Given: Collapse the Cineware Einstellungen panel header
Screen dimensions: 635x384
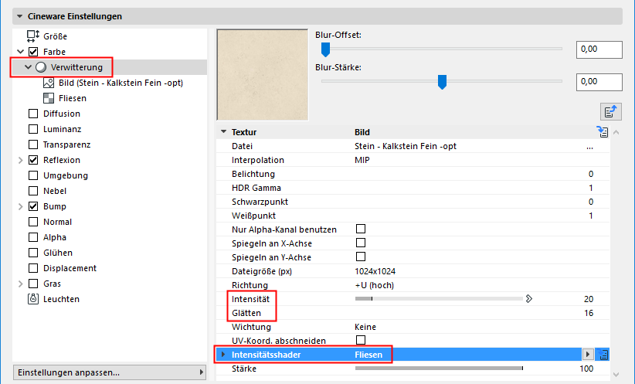Looking at the screenshot, I should click(19, 16).
